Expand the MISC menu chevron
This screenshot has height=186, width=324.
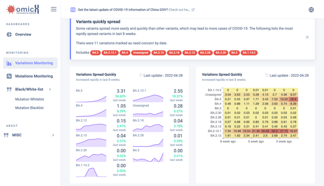(53, 135)
